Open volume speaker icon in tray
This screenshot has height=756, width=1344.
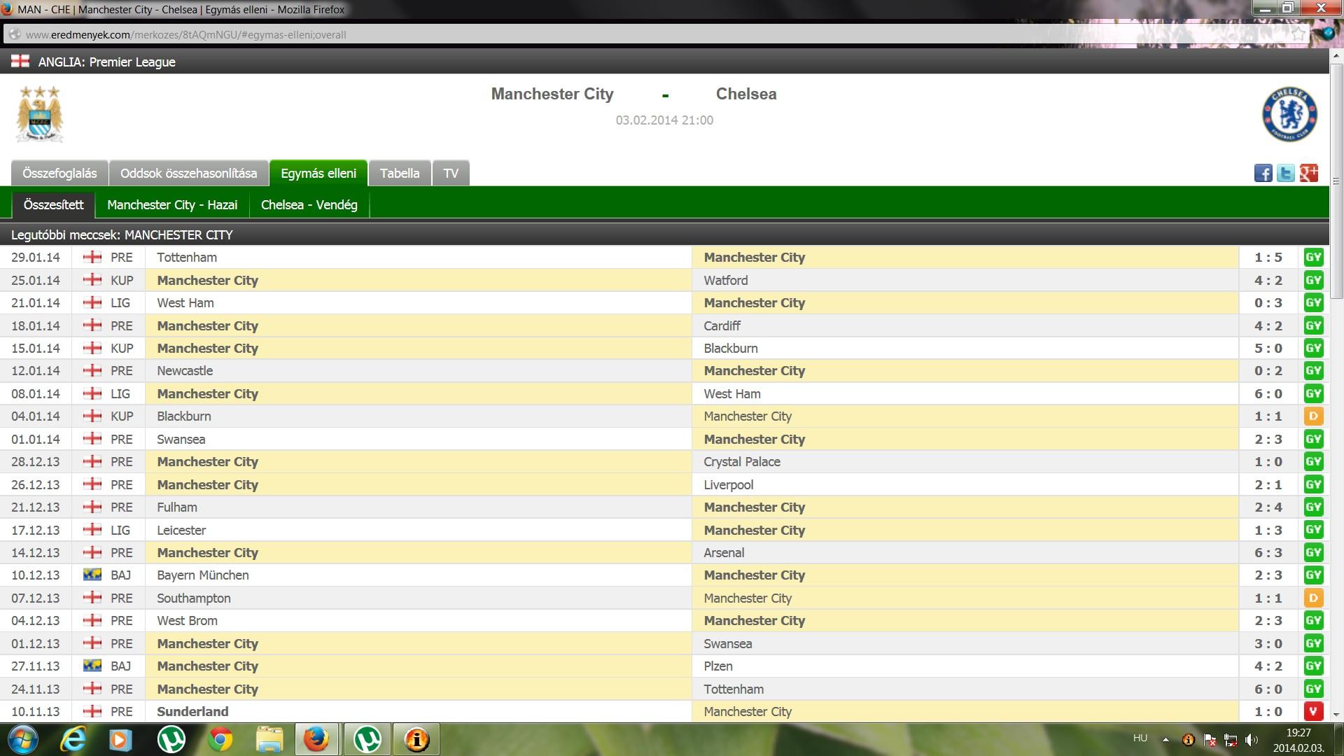(x=1252, y=740)
